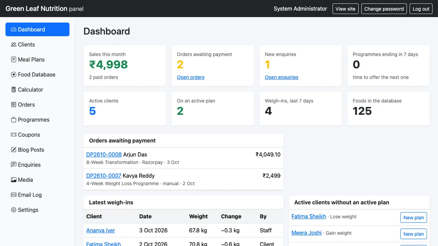Click the Blog Posts pencil icon

point(14,150)
